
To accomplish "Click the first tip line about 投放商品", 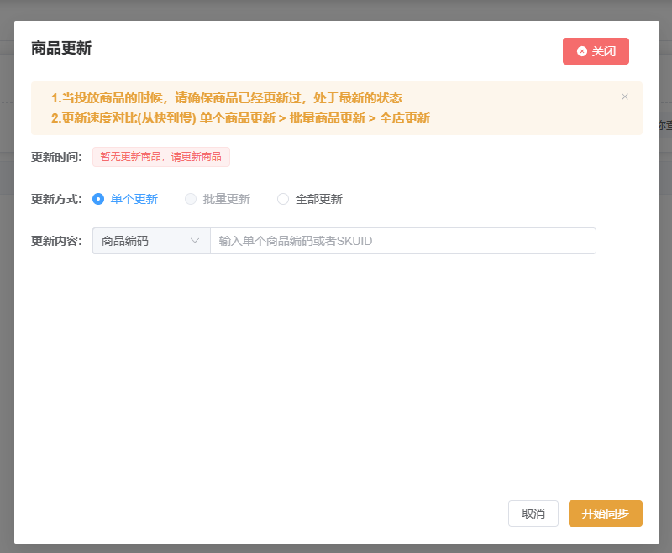I will click(x=226, y=98).
